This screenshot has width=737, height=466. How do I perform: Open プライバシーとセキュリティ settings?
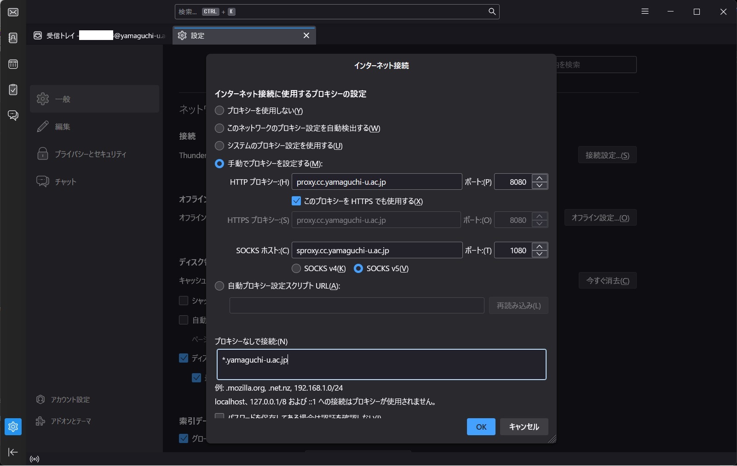[x=94, y=154]
